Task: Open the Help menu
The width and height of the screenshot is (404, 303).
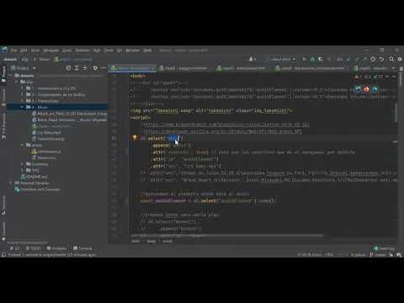Action: (x=147, y=50)
